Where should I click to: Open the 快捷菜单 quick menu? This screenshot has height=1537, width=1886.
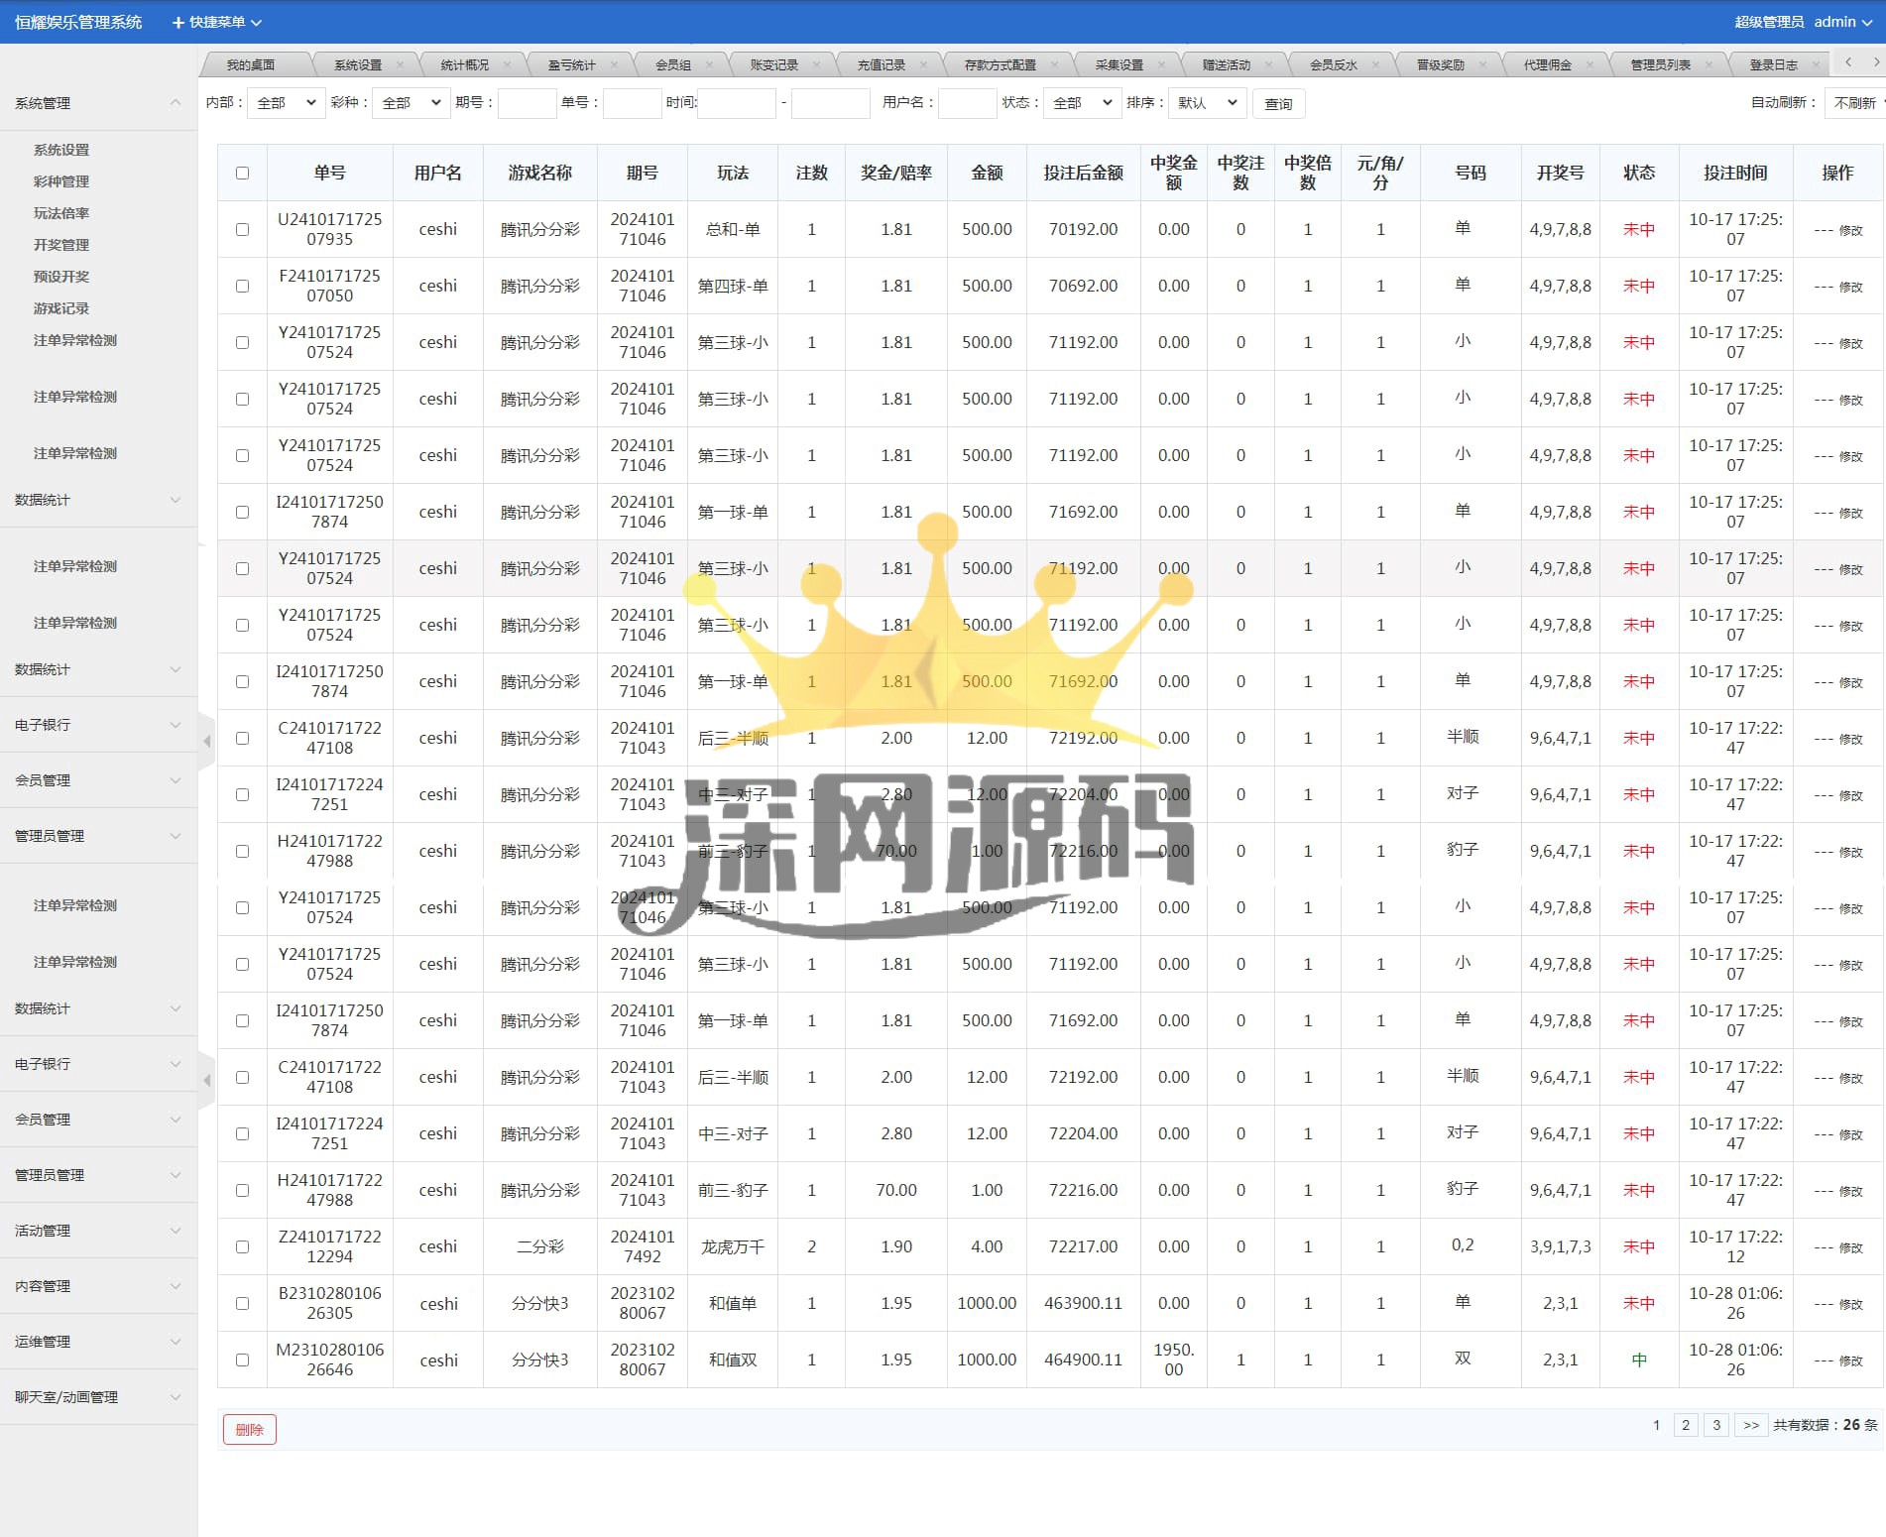point(216,22)
